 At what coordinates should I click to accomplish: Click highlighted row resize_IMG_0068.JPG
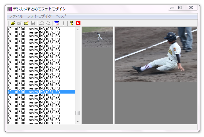[x=41, y=92]
